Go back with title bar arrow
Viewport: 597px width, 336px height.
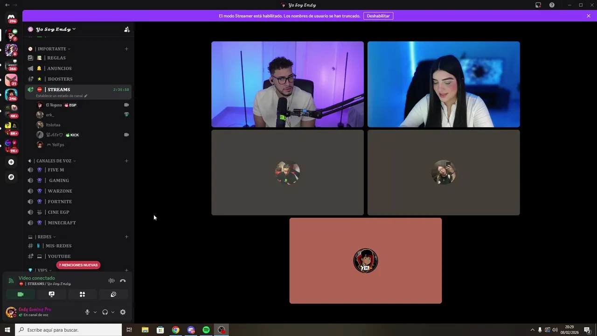[x=7, y=5]
